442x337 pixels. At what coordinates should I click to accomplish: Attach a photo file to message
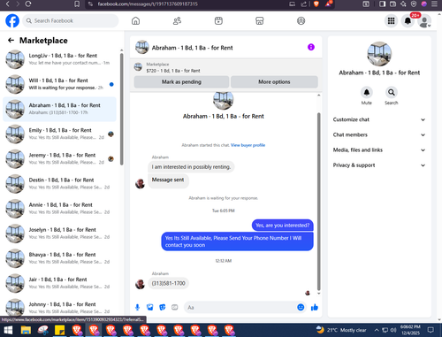tap(150, 308)
